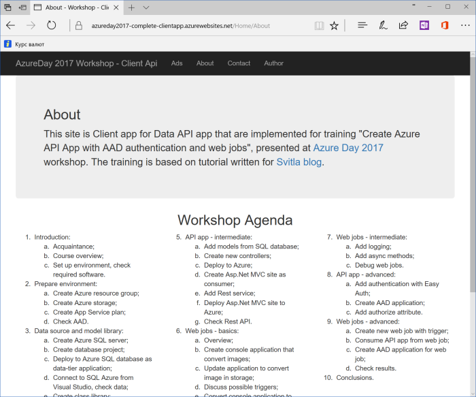Viewport: 476px width, 397px height.
Task: Click the browser Back arrow
Action: point(11,25)
